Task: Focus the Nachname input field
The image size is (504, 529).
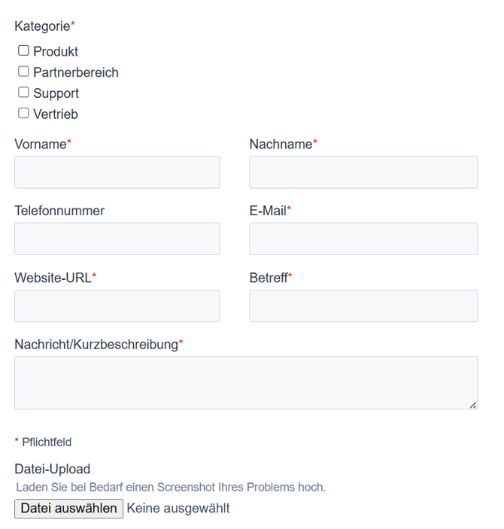Action: (363, 172)
